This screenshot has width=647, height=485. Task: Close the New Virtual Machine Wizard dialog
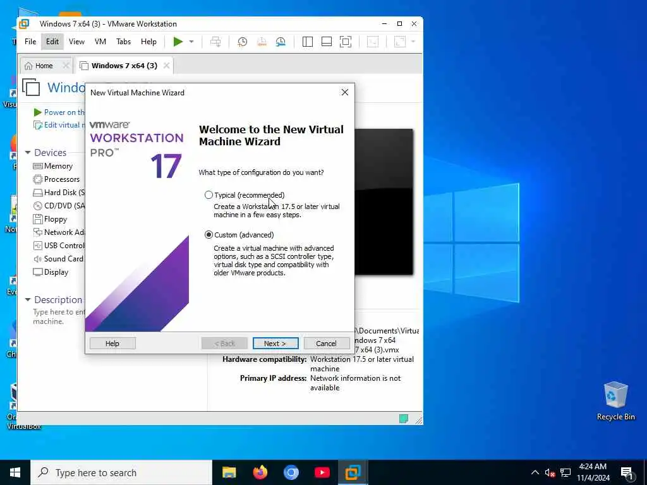click(345, 92)
